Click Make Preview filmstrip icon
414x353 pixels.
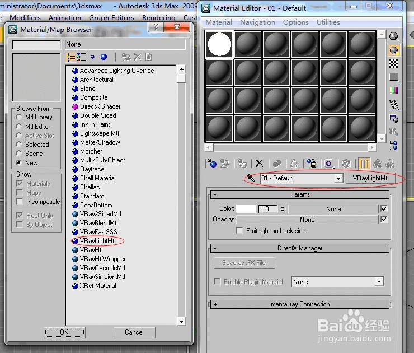pyautogui.click(x=394, y=104)
